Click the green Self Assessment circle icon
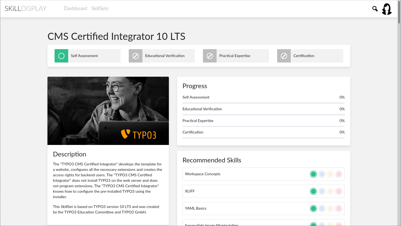This screenshot has height=226, width=401. coord(61,56)
